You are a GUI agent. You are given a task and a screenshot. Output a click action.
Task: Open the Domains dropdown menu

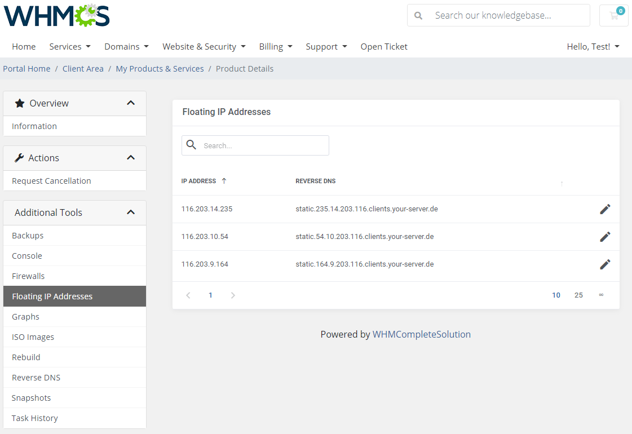coord(126,47)
